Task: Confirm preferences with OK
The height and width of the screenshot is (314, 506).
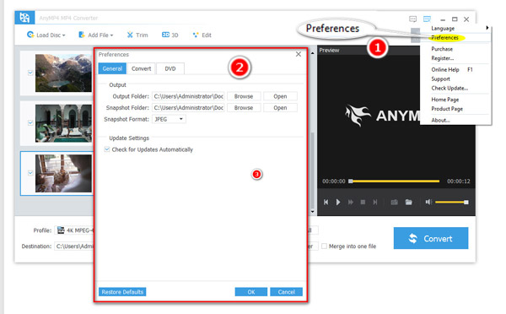Action: 251,292
